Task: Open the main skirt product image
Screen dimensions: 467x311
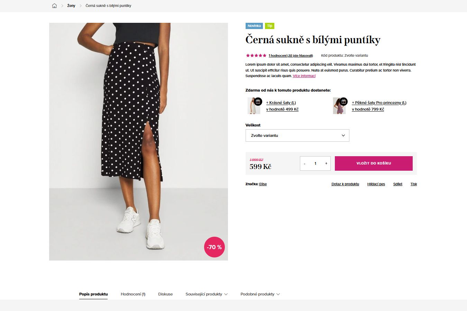Action: click(138, 142)
